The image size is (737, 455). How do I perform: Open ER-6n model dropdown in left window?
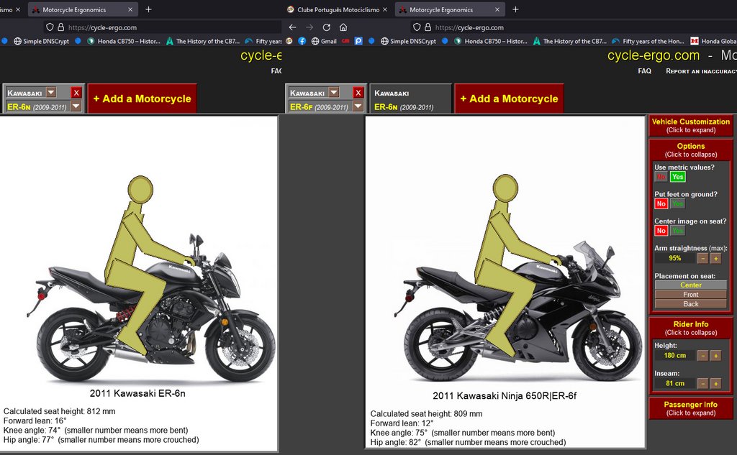coord(75,106)
